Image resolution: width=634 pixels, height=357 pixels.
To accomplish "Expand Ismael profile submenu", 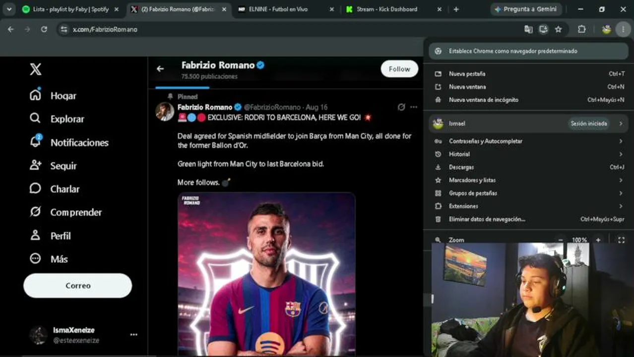I will (x=528, y=123).
